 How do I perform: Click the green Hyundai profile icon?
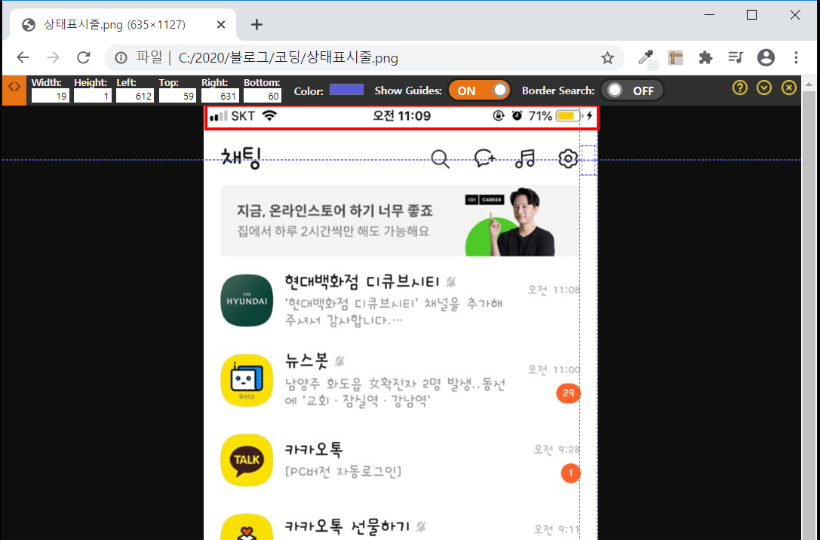[x=247, y=301]
